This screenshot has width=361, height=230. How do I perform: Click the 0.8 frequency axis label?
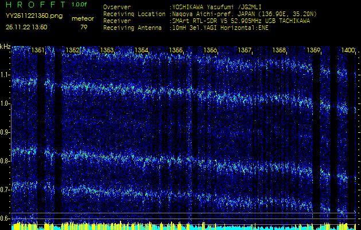pos(6,161)
